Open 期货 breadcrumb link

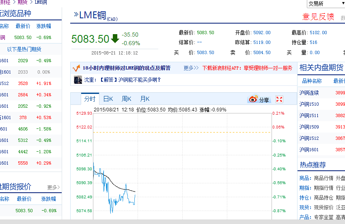[x=22, y=2]
